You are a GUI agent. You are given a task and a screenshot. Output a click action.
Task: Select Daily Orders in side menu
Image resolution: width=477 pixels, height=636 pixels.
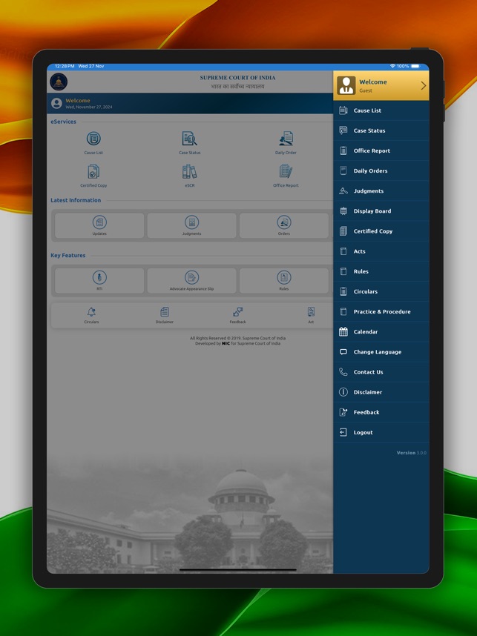[x=381, y=170]
